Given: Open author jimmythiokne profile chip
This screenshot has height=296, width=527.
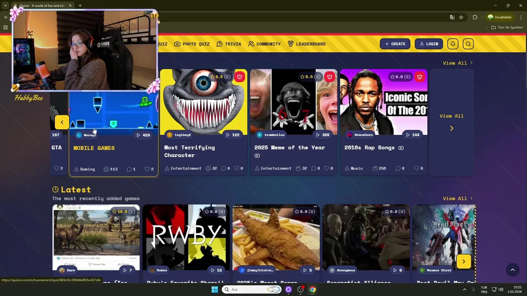Looking at the screenshot, I should pos(256,270).
